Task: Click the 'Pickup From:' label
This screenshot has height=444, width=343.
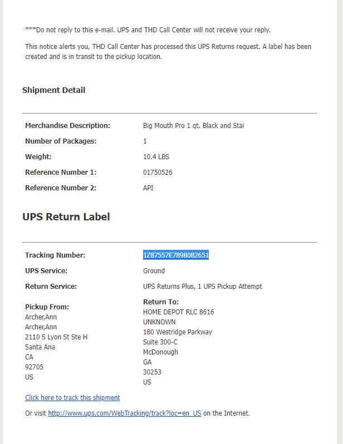Action: [47, 307]
